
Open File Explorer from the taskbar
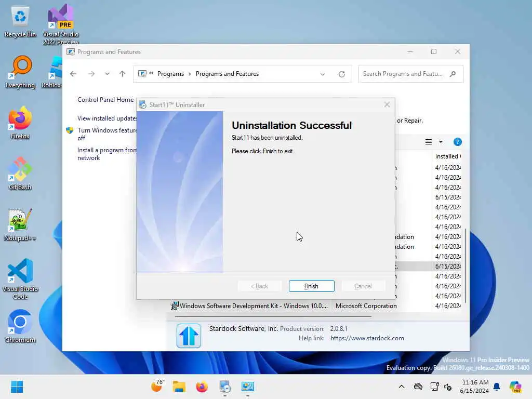(179, 387)
